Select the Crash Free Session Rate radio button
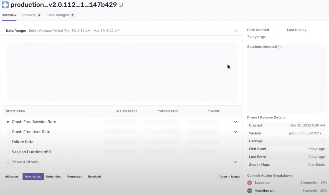 [x=8, y=122]
